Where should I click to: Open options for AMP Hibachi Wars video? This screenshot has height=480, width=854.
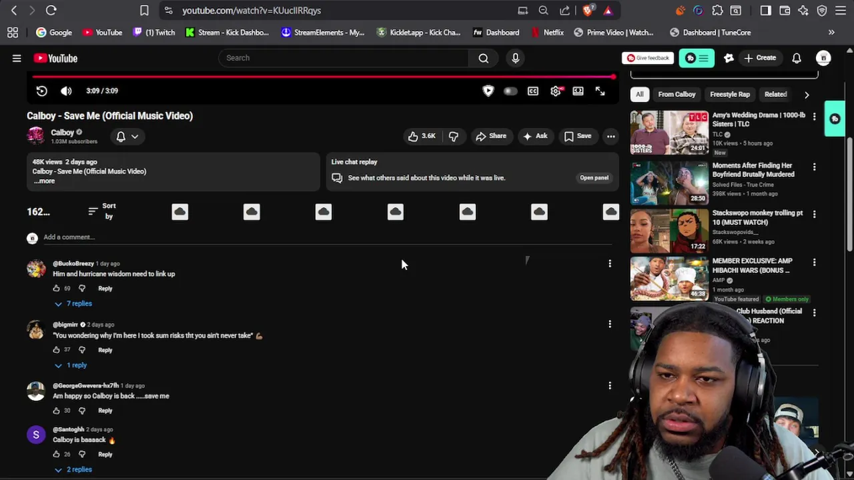pos(814,263)
